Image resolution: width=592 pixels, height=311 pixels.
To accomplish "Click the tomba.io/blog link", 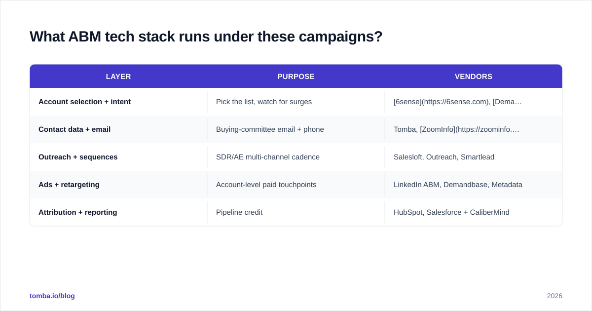I will click(x=52, y=296).
